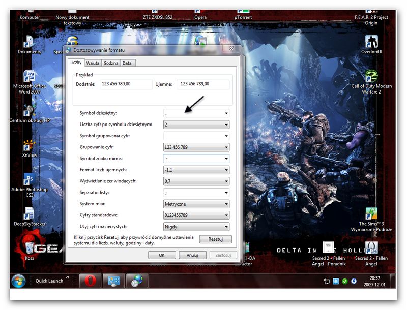Switch to Opera in the taskbar
This screenshot has height=310, width=407.
(x=90, y=281)
